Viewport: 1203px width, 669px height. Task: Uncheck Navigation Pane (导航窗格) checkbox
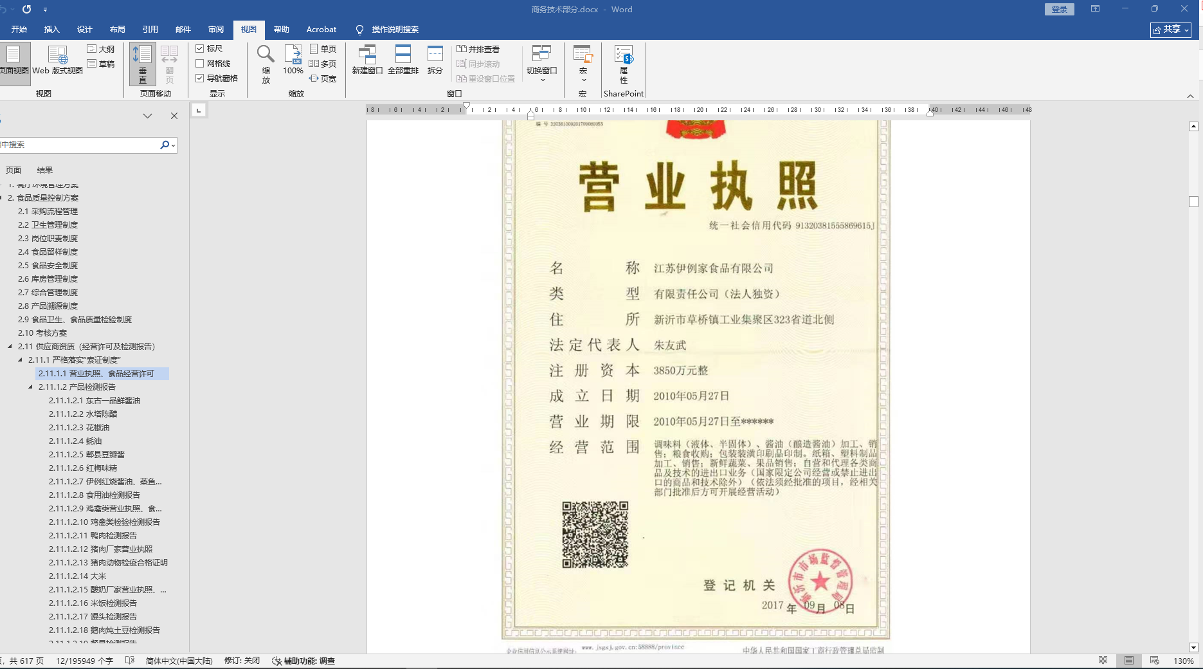tap(200, 78)
